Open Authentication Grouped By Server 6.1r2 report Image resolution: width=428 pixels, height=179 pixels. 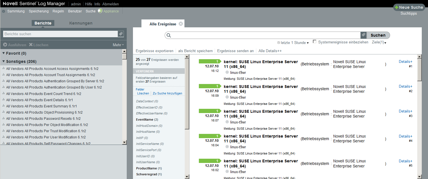tap(55, 81)
